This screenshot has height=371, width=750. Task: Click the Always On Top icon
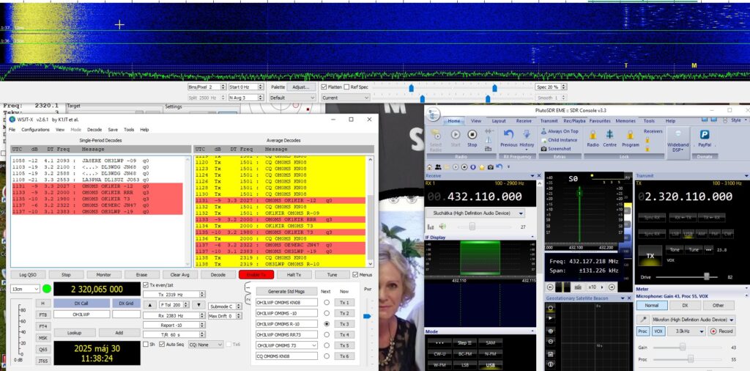pos(544,131)
